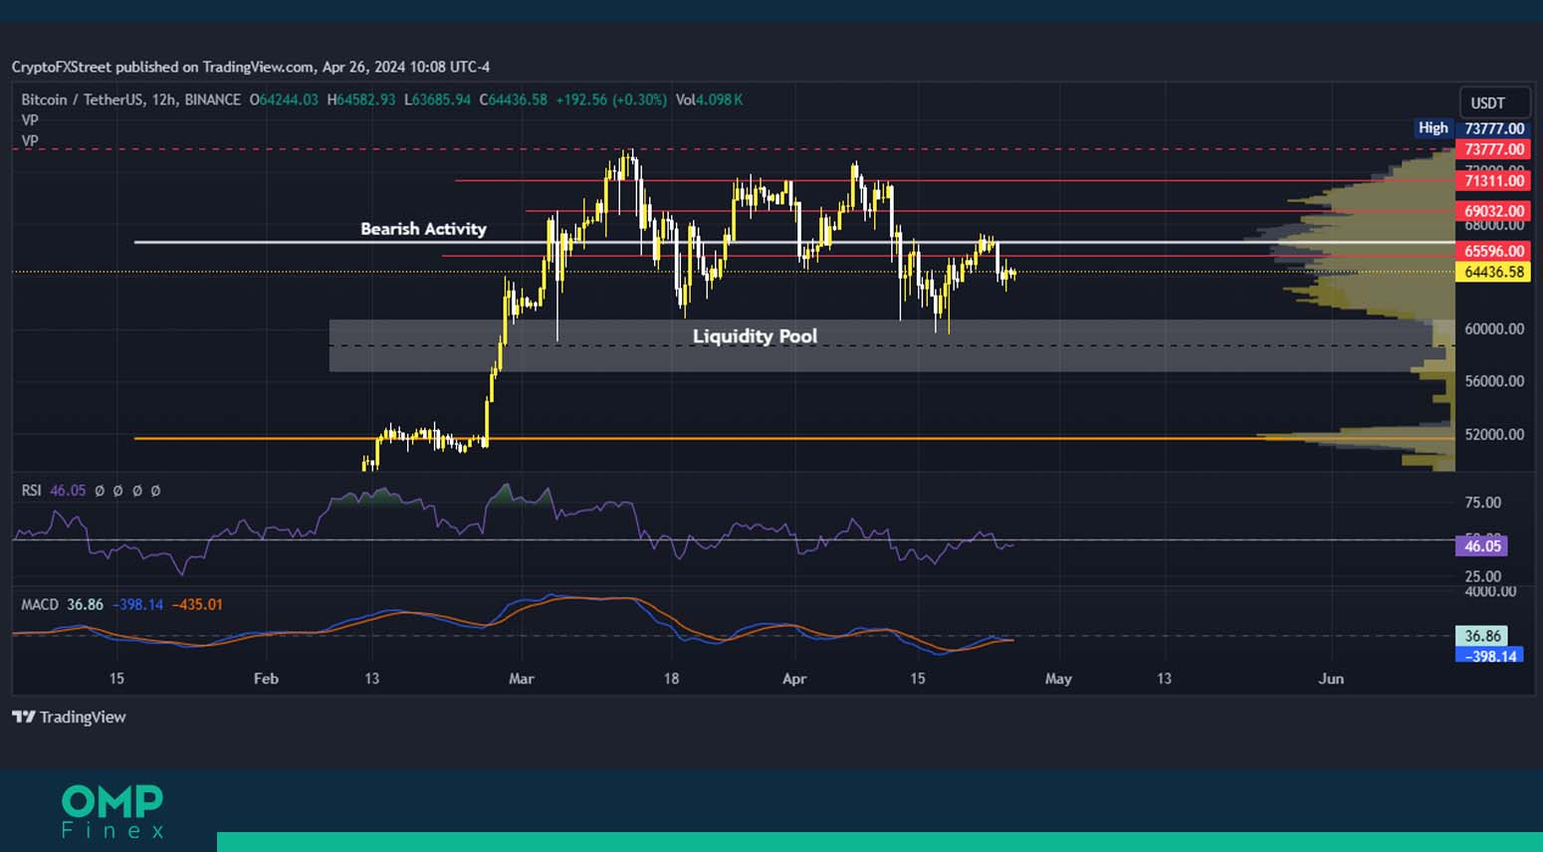This screenshot has width=1543, height=852.
Task: Click the Apr date on the time axis
Action: (794, 679)
